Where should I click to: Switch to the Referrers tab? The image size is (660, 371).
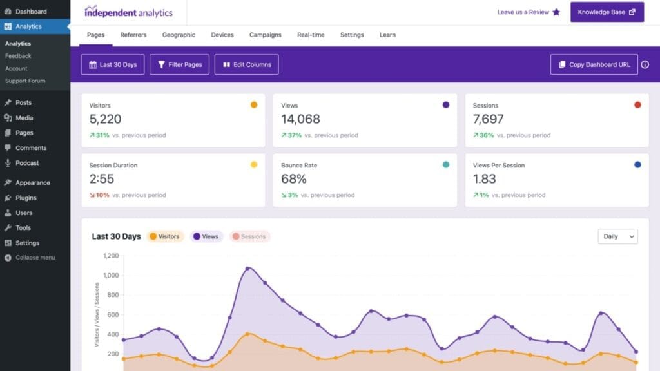tap(133, 35)
